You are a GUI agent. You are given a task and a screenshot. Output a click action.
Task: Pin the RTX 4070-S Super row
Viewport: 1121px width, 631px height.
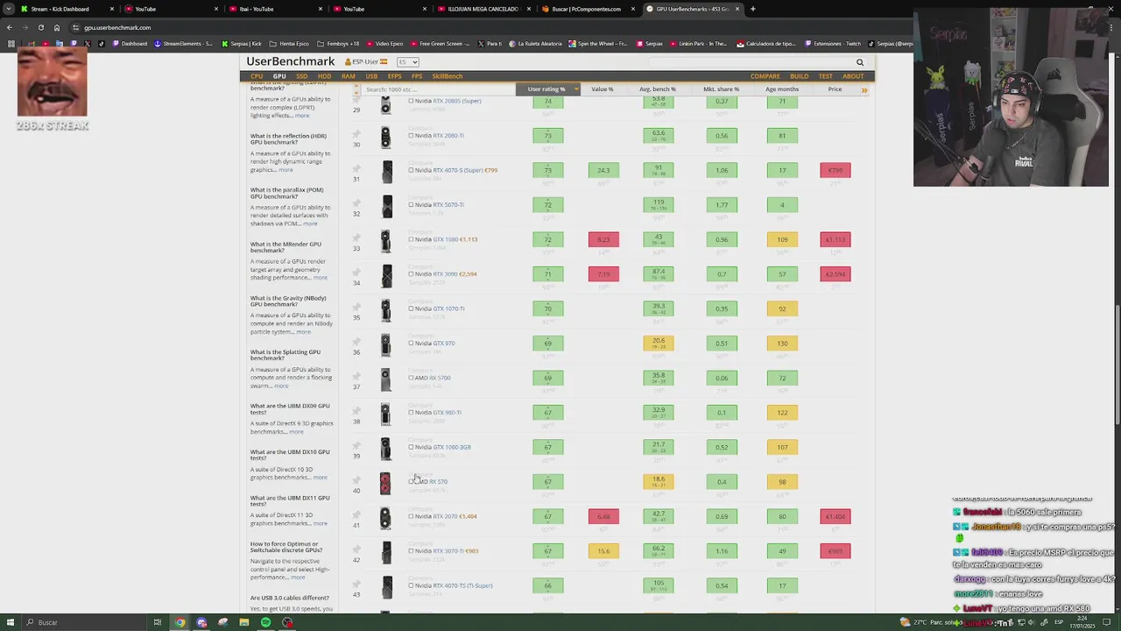coord(356,169)
